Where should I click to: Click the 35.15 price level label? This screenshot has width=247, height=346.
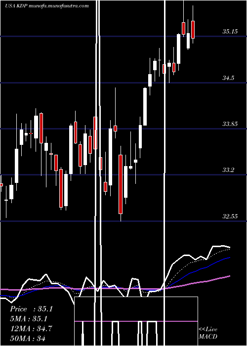pos(230,31)
